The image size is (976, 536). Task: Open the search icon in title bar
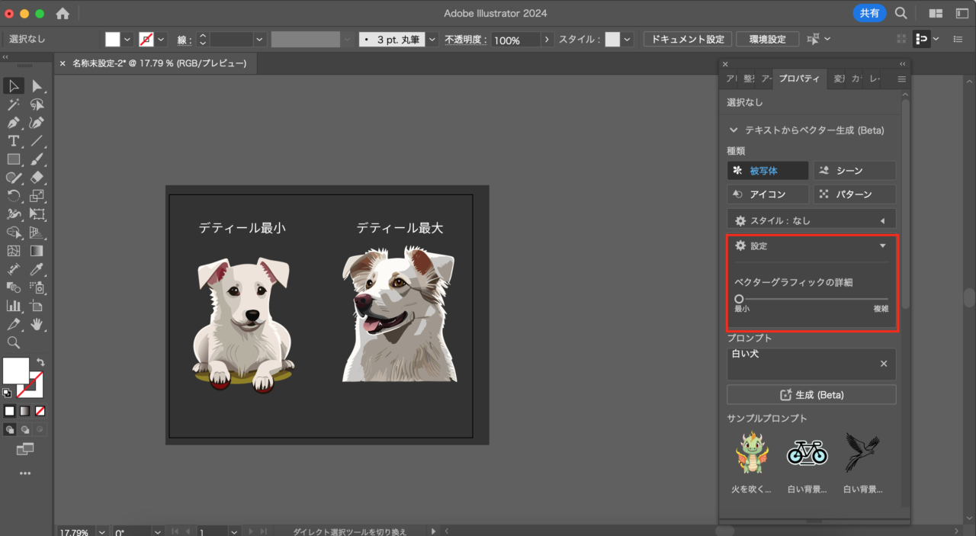[x=901, y=13]
